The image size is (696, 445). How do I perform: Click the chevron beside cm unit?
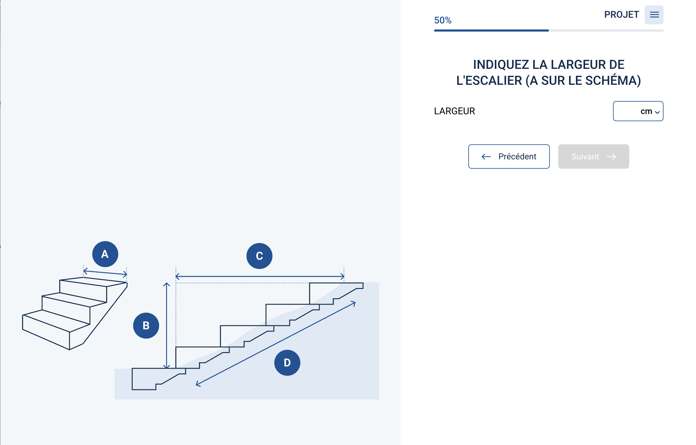658,112
